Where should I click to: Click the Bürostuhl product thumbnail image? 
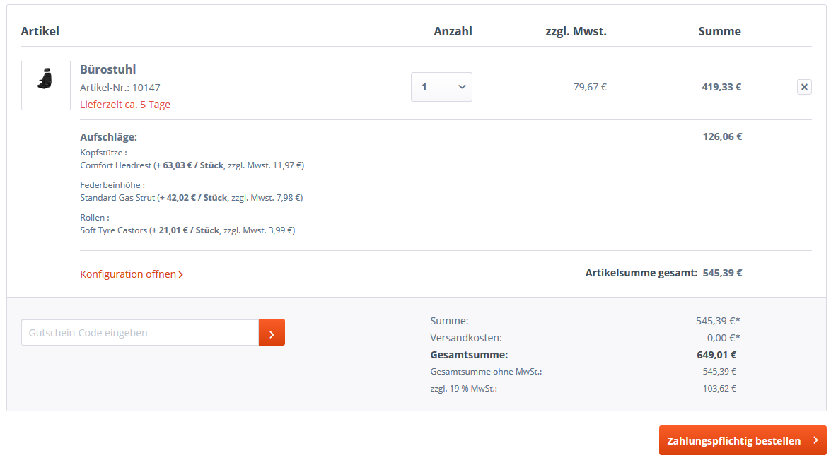point(46,86)
